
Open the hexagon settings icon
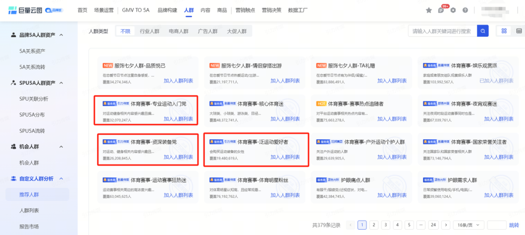(453, 10)
